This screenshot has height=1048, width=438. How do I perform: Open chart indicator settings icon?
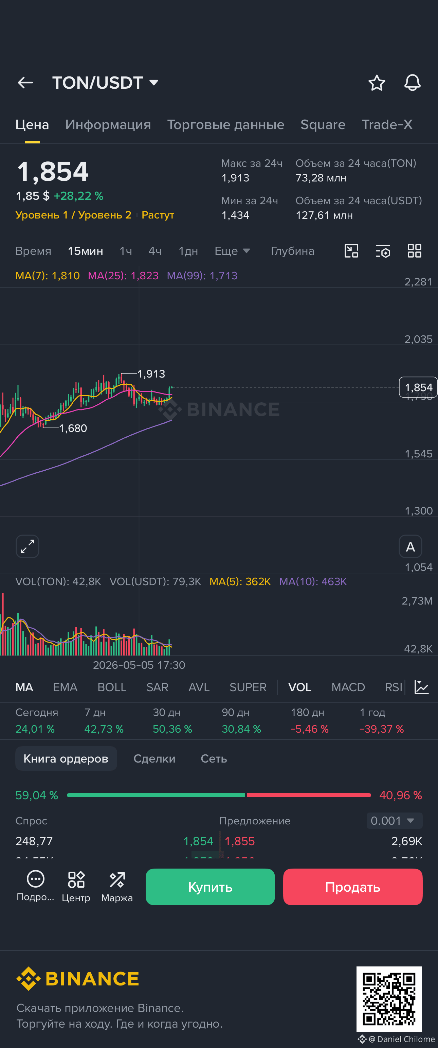point(383,251)
